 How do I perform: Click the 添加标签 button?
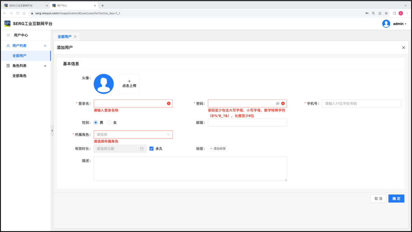pyautogui.click(x=218, y=149)
